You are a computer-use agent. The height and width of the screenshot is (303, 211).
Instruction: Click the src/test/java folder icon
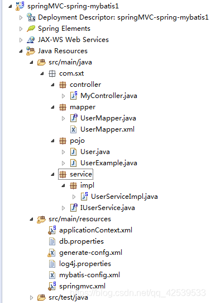pos(41,297)
